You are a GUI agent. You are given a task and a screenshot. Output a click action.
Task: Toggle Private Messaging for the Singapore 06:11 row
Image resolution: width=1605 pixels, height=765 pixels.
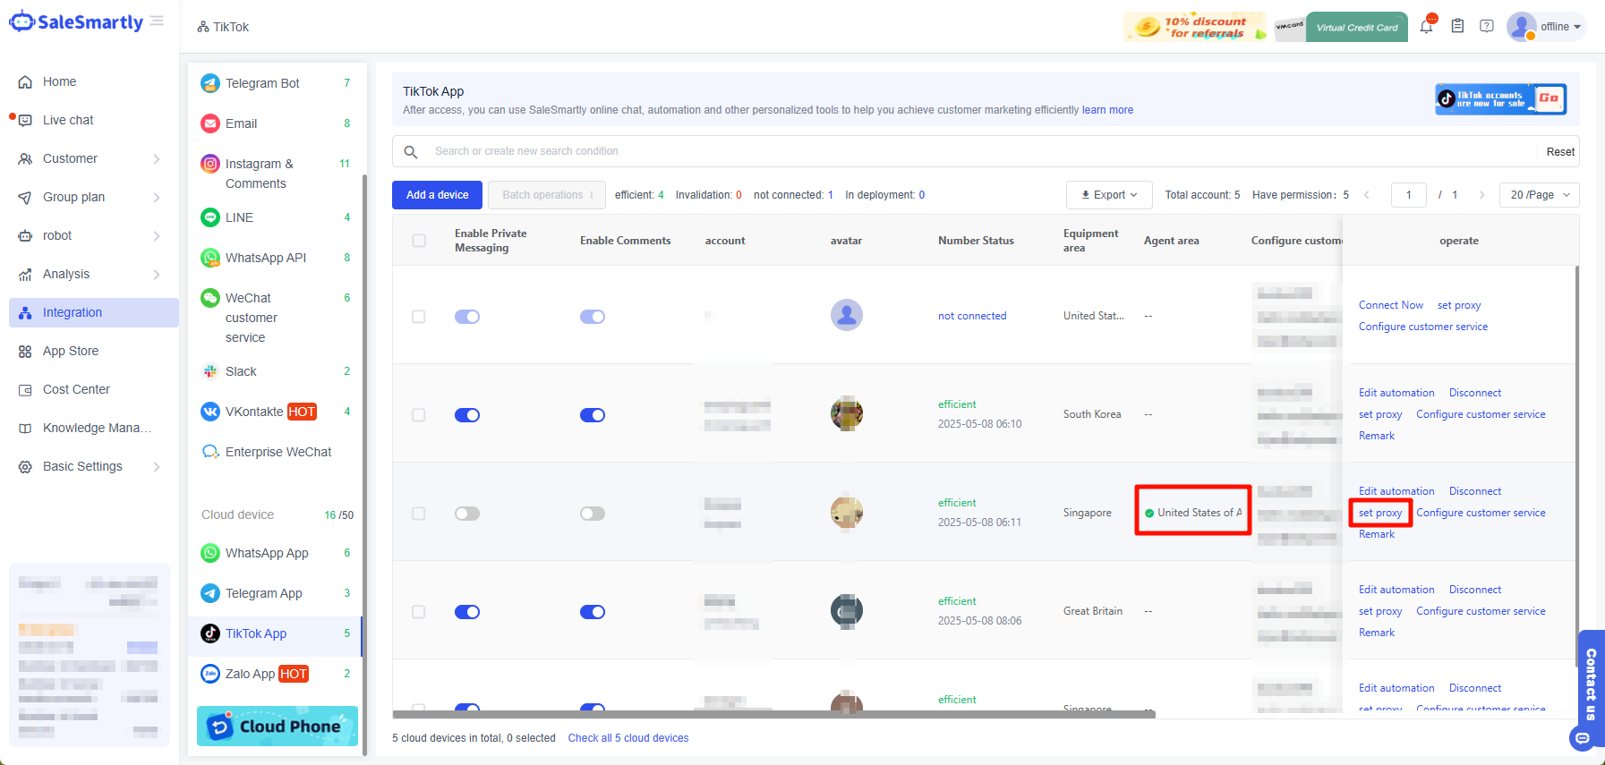(x=467, y=514)
